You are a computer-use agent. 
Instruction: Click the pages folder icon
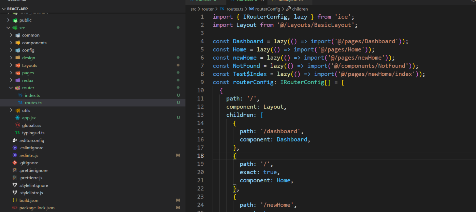pyautogui.click(x=17, y=73)
